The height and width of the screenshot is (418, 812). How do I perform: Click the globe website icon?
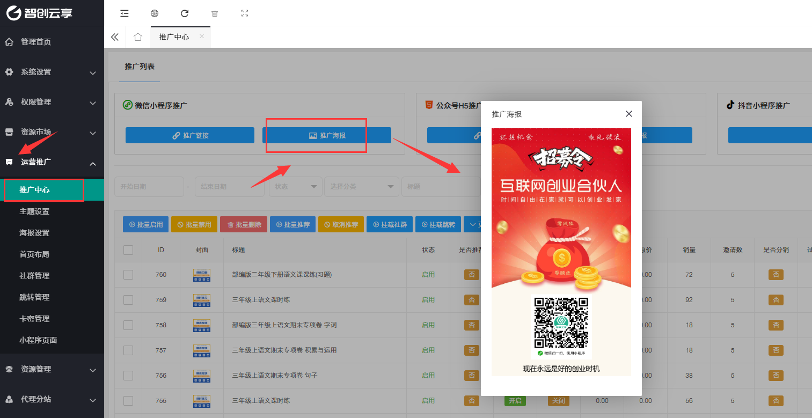coord(155,13)
